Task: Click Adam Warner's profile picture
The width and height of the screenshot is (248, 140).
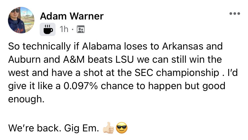Action: click(21, 20)
